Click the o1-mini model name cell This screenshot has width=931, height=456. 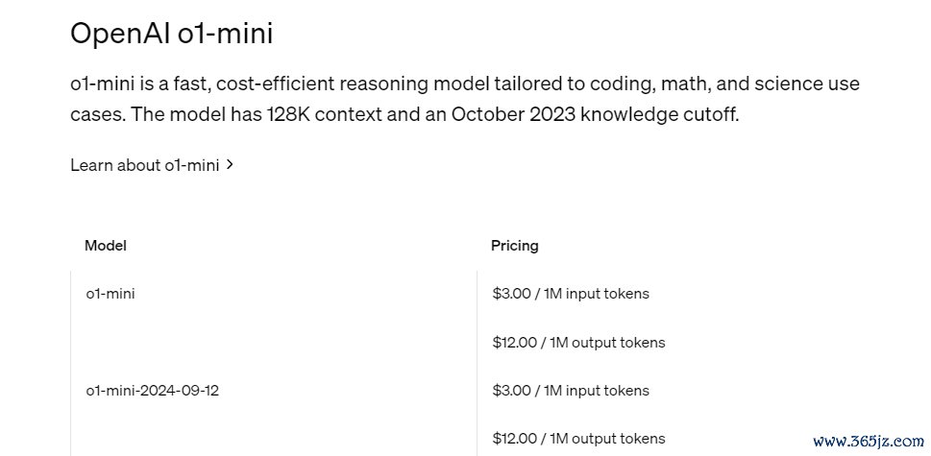(x=110, y=294)
